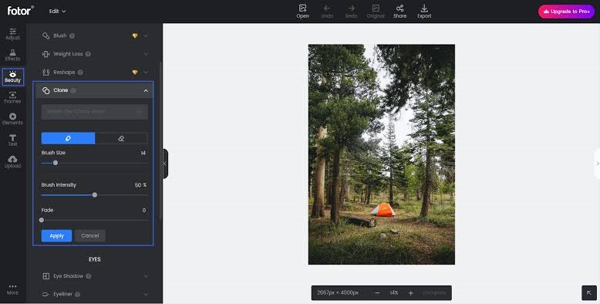Click the Eyeliner info icon
This screenshot has height=304, width=600.
coord(77,294)
